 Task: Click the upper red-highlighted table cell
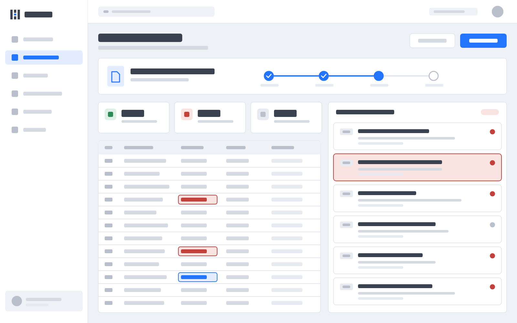point(198,200)
